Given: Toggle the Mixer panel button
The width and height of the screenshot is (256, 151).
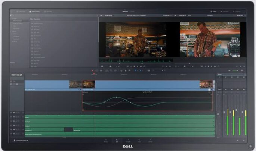Looking at the screenshot, I should [x=213, y=12].
